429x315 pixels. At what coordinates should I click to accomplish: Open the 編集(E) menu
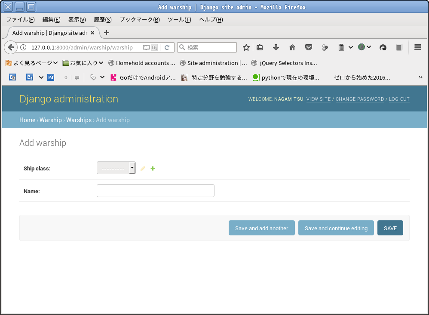coord(52,19)
